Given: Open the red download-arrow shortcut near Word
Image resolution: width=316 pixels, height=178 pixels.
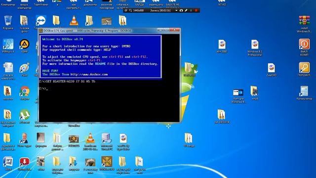Looking at the screenshot, I should point(25,162).
